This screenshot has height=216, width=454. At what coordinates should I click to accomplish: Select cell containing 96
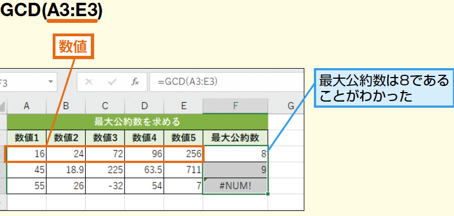(x=144, y=154)
